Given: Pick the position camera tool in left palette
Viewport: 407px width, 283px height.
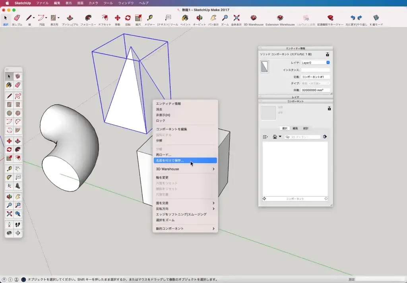Looking at the screenshot, I should coord(10,224).
